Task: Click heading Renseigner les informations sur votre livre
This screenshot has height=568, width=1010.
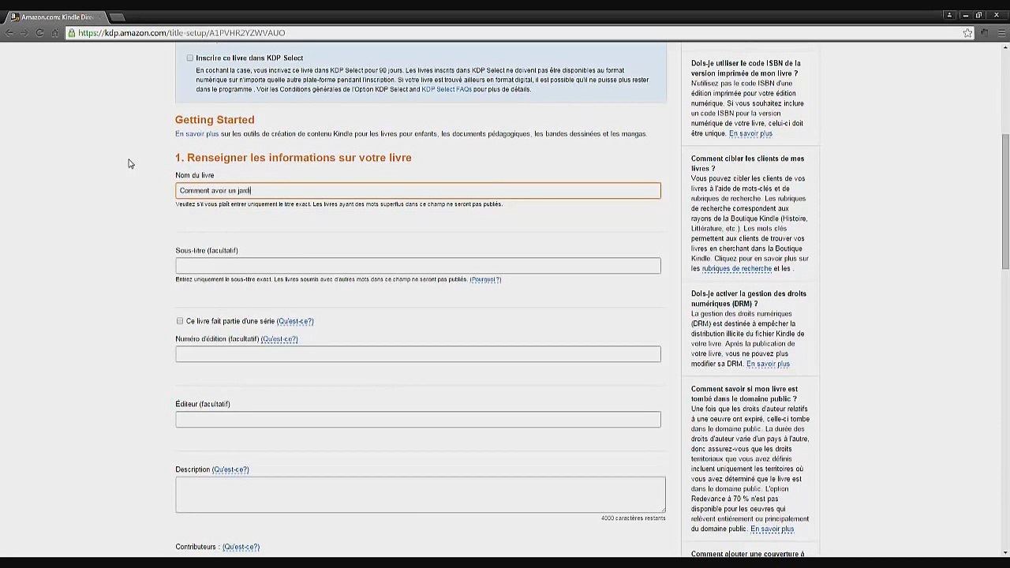Action: point(294,158)
